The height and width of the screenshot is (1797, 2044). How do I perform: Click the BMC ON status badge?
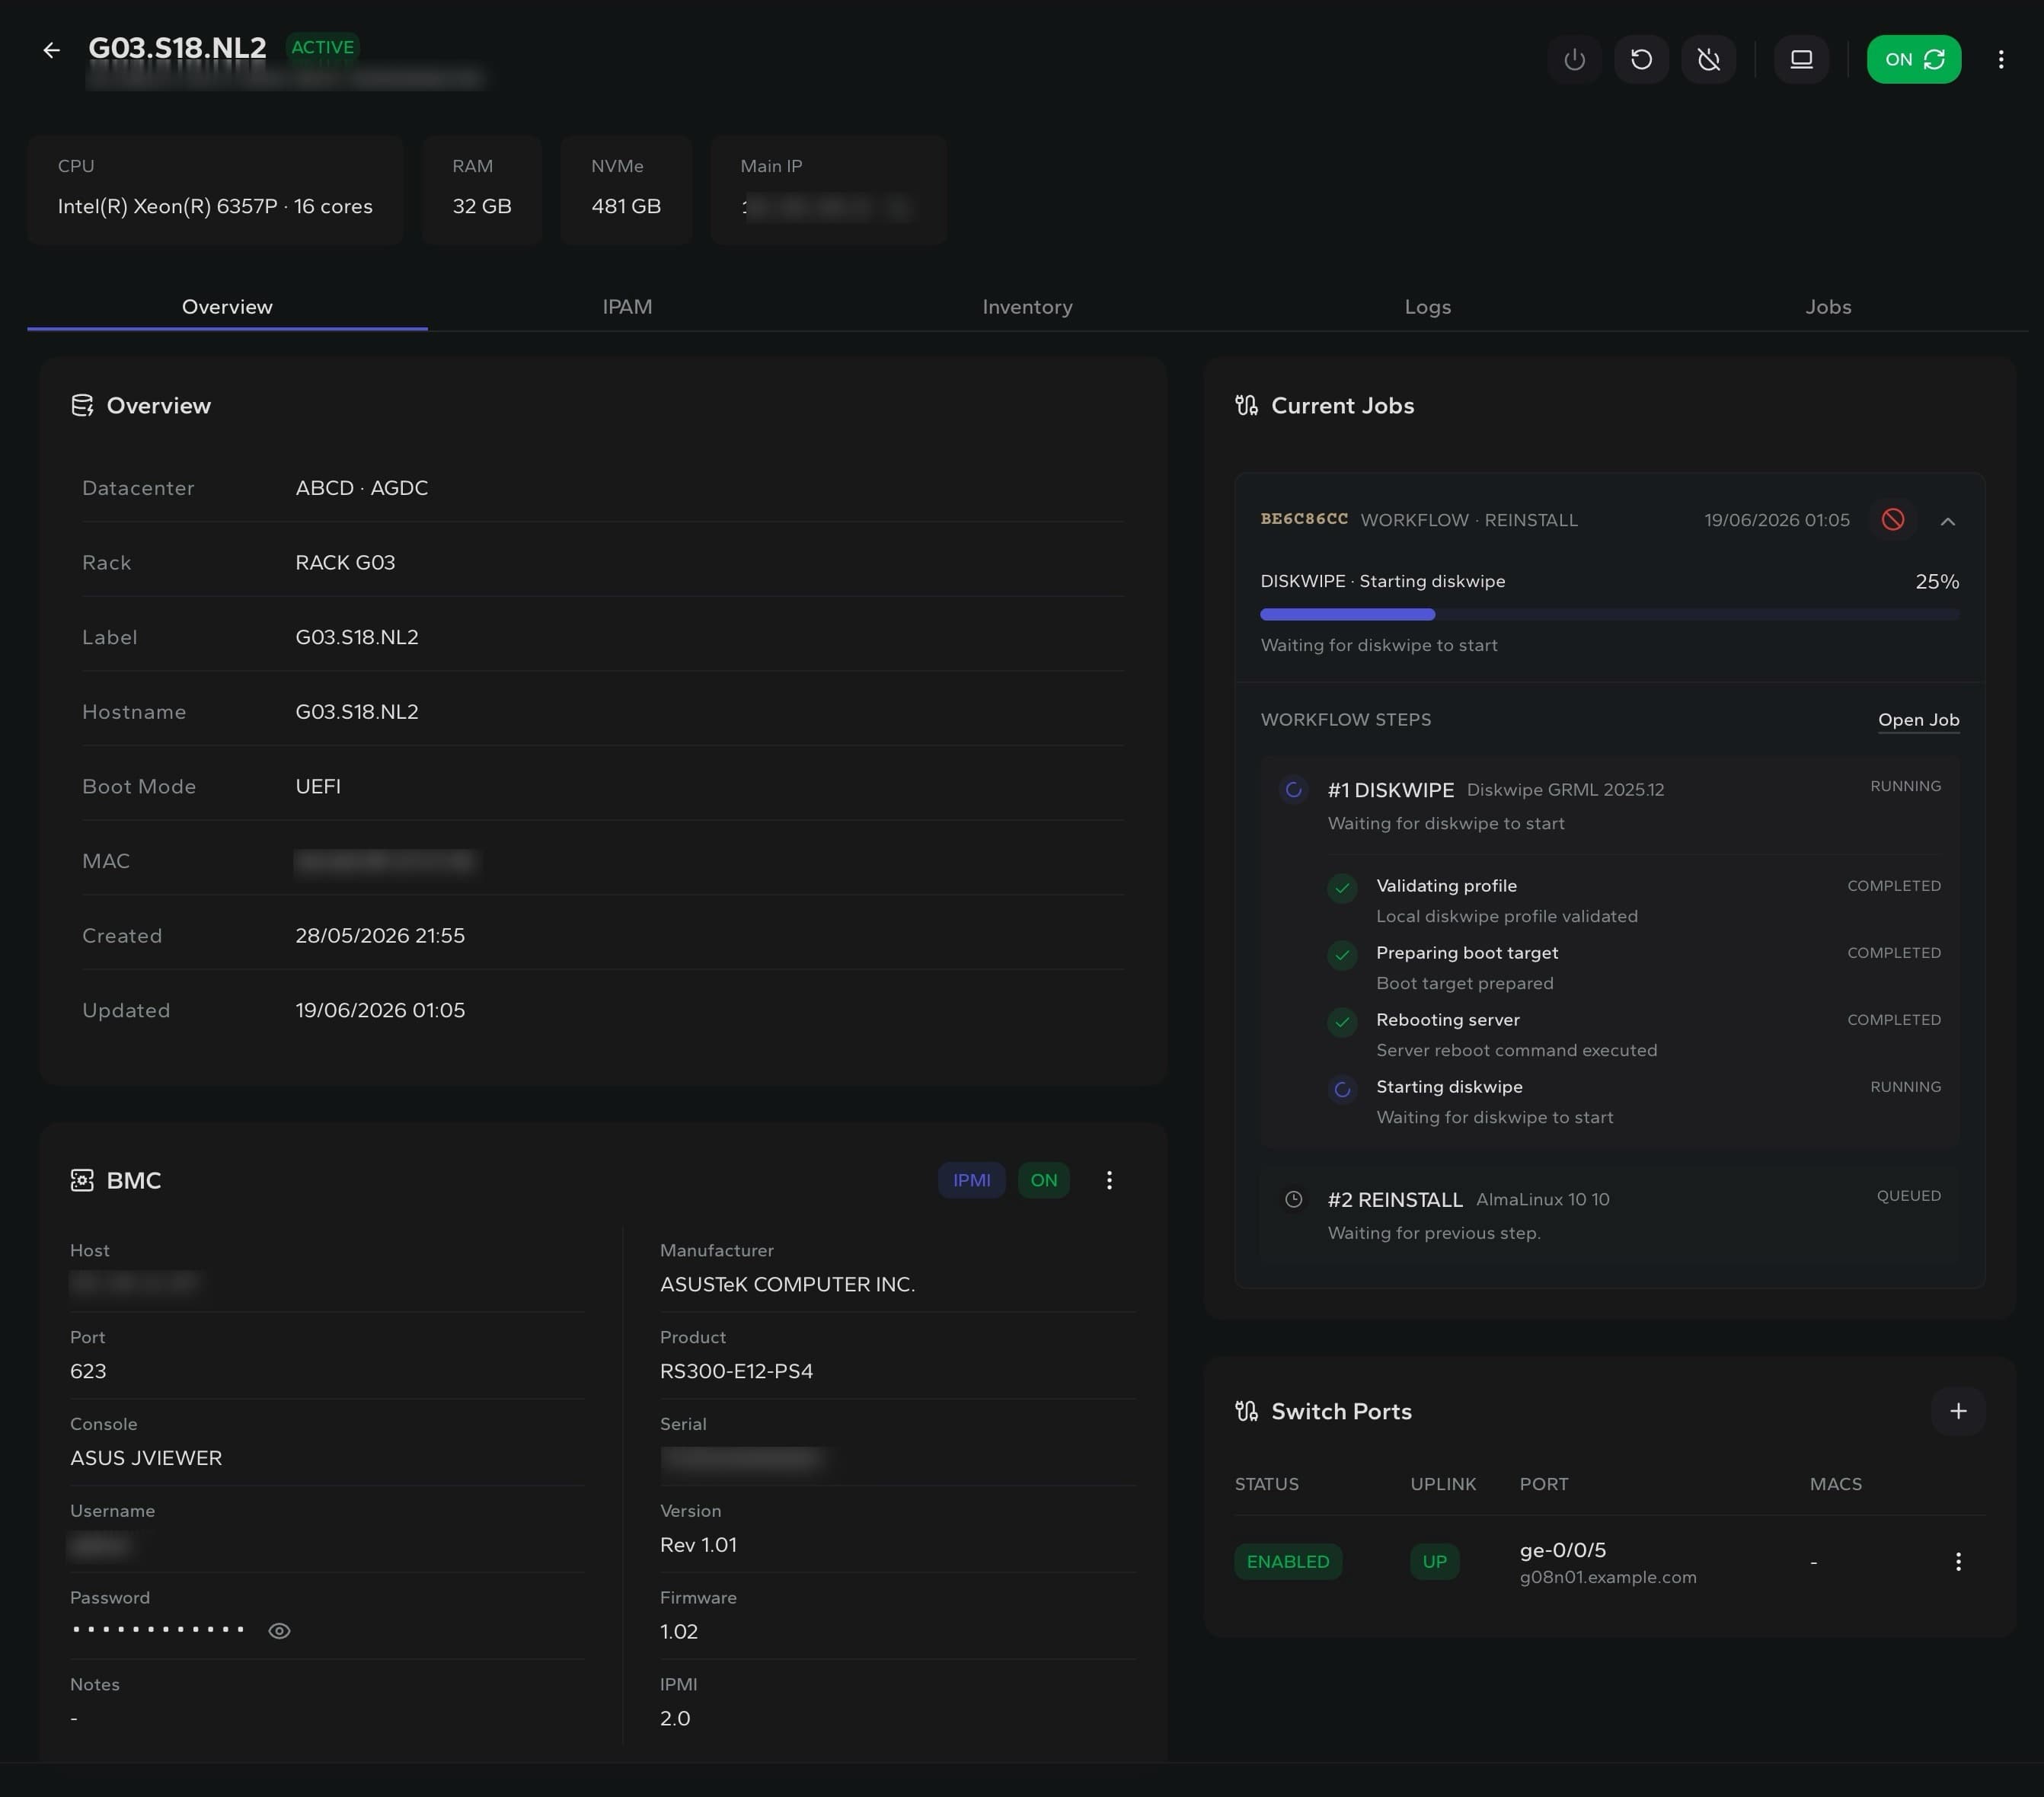[x=1043, y=1180]
